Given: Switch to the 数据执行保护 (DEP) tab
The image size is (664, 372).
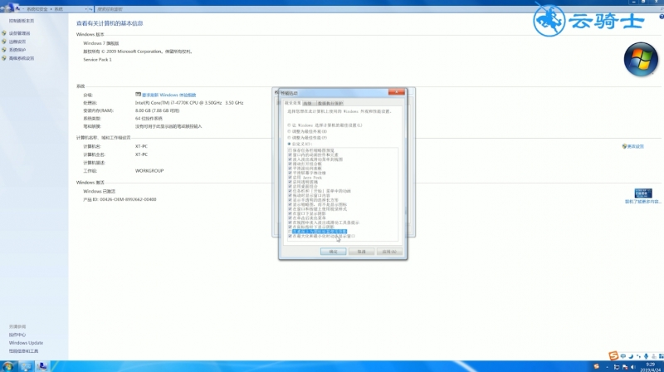Looking at the screenshot, I should [330, 104].
